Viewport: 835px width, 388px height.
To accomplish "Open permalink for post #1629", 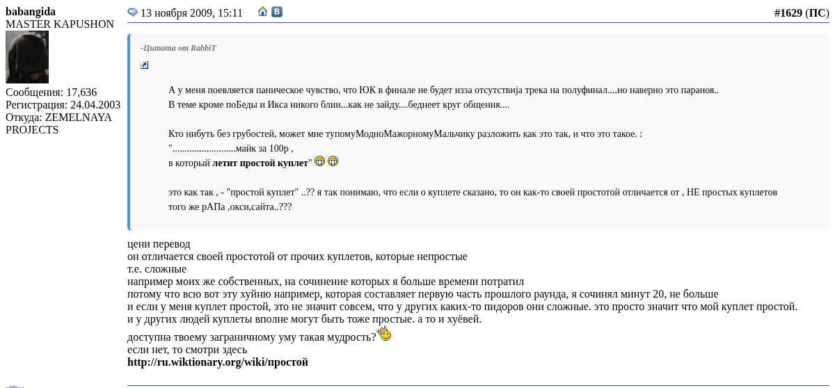I will pyautogui.click(x=788, y=13).
